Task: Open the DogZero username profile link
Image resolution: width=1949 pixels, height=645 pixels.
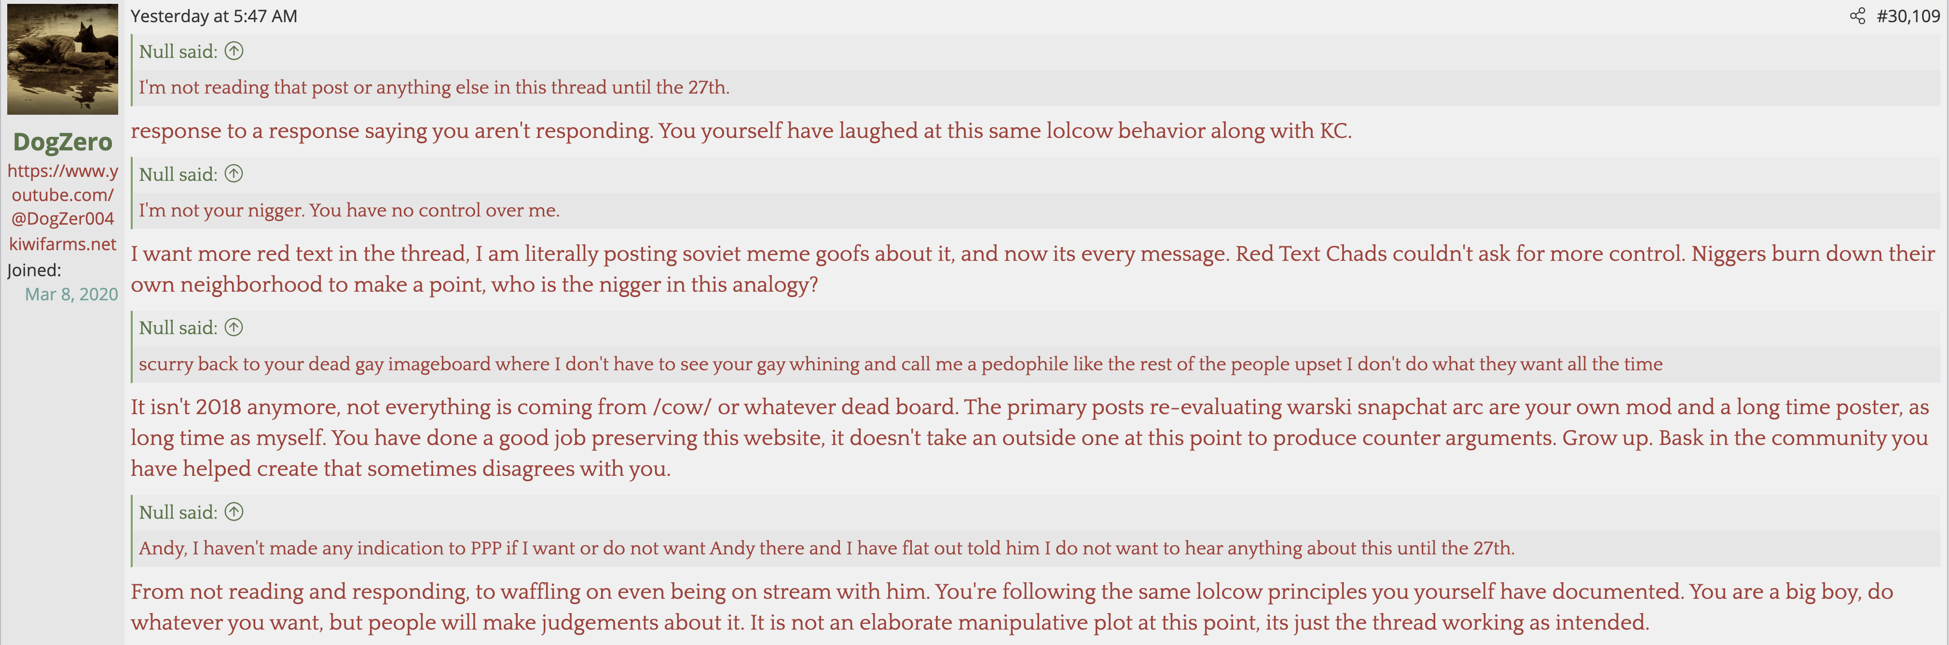Action: coord(63,141)
